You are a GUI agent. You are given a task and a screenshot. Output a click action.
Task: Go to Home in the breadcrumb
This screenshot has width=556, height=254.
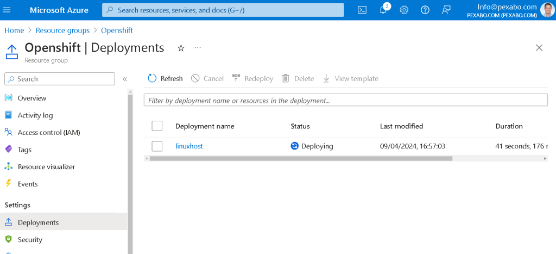[x=14, y=30]
